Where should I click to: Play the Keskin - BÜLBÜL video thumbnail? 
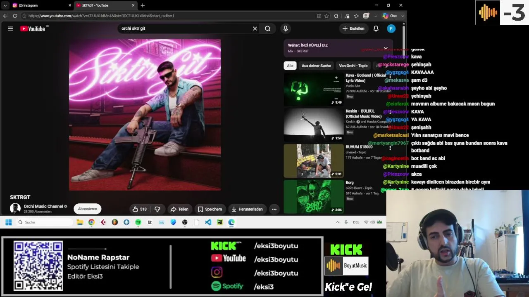click(x=314, y=125)
